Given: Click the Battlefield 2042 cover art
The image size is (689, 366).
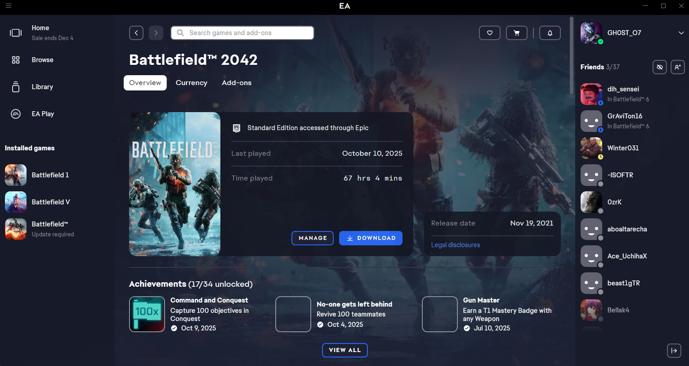Looking at the screenshot, I should click(174, 184).
